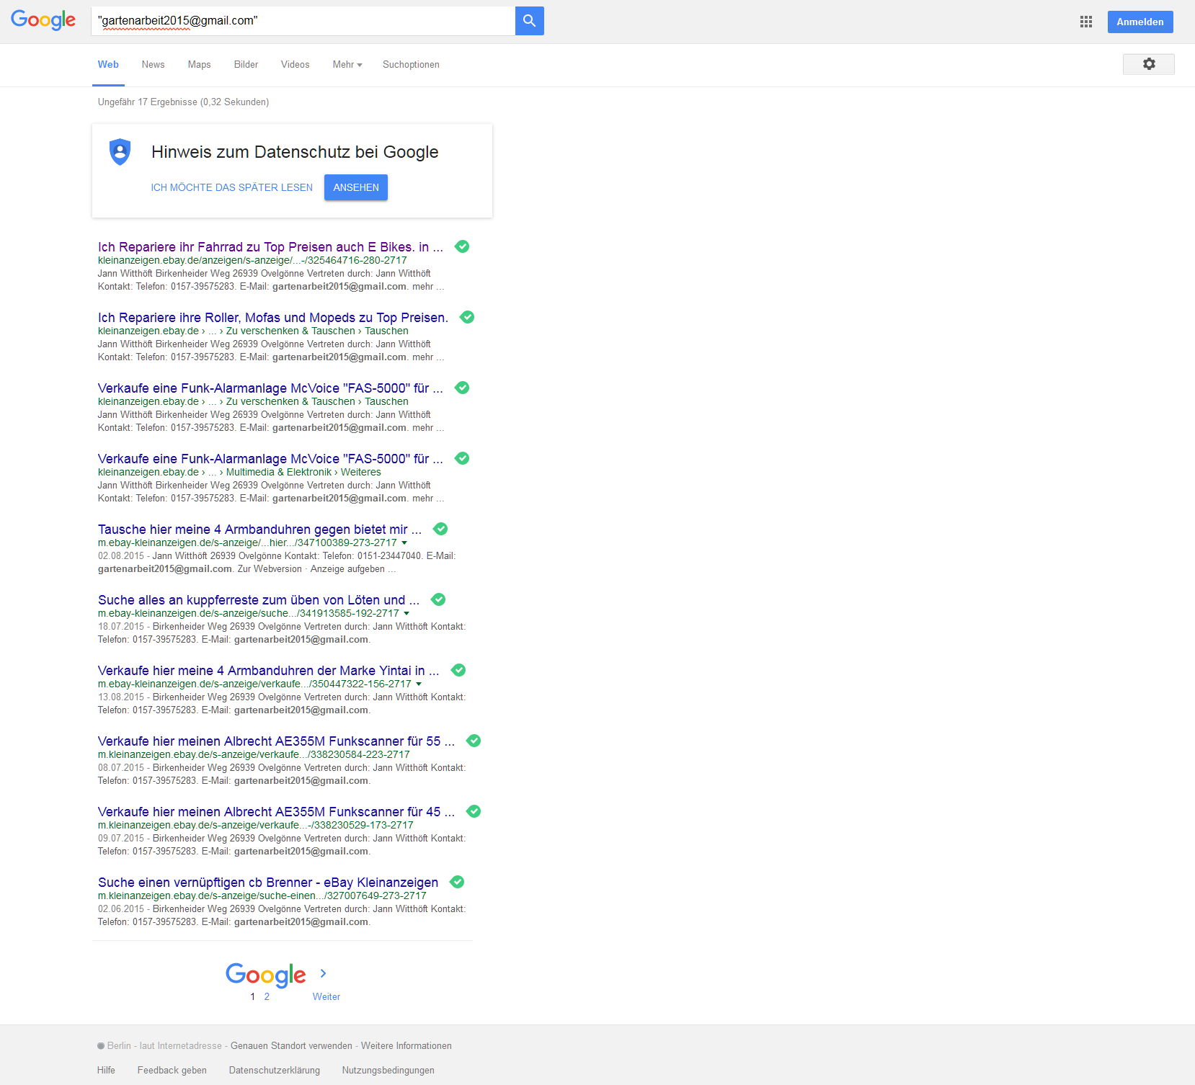Click the privacy shield icon

coord(120,152)
